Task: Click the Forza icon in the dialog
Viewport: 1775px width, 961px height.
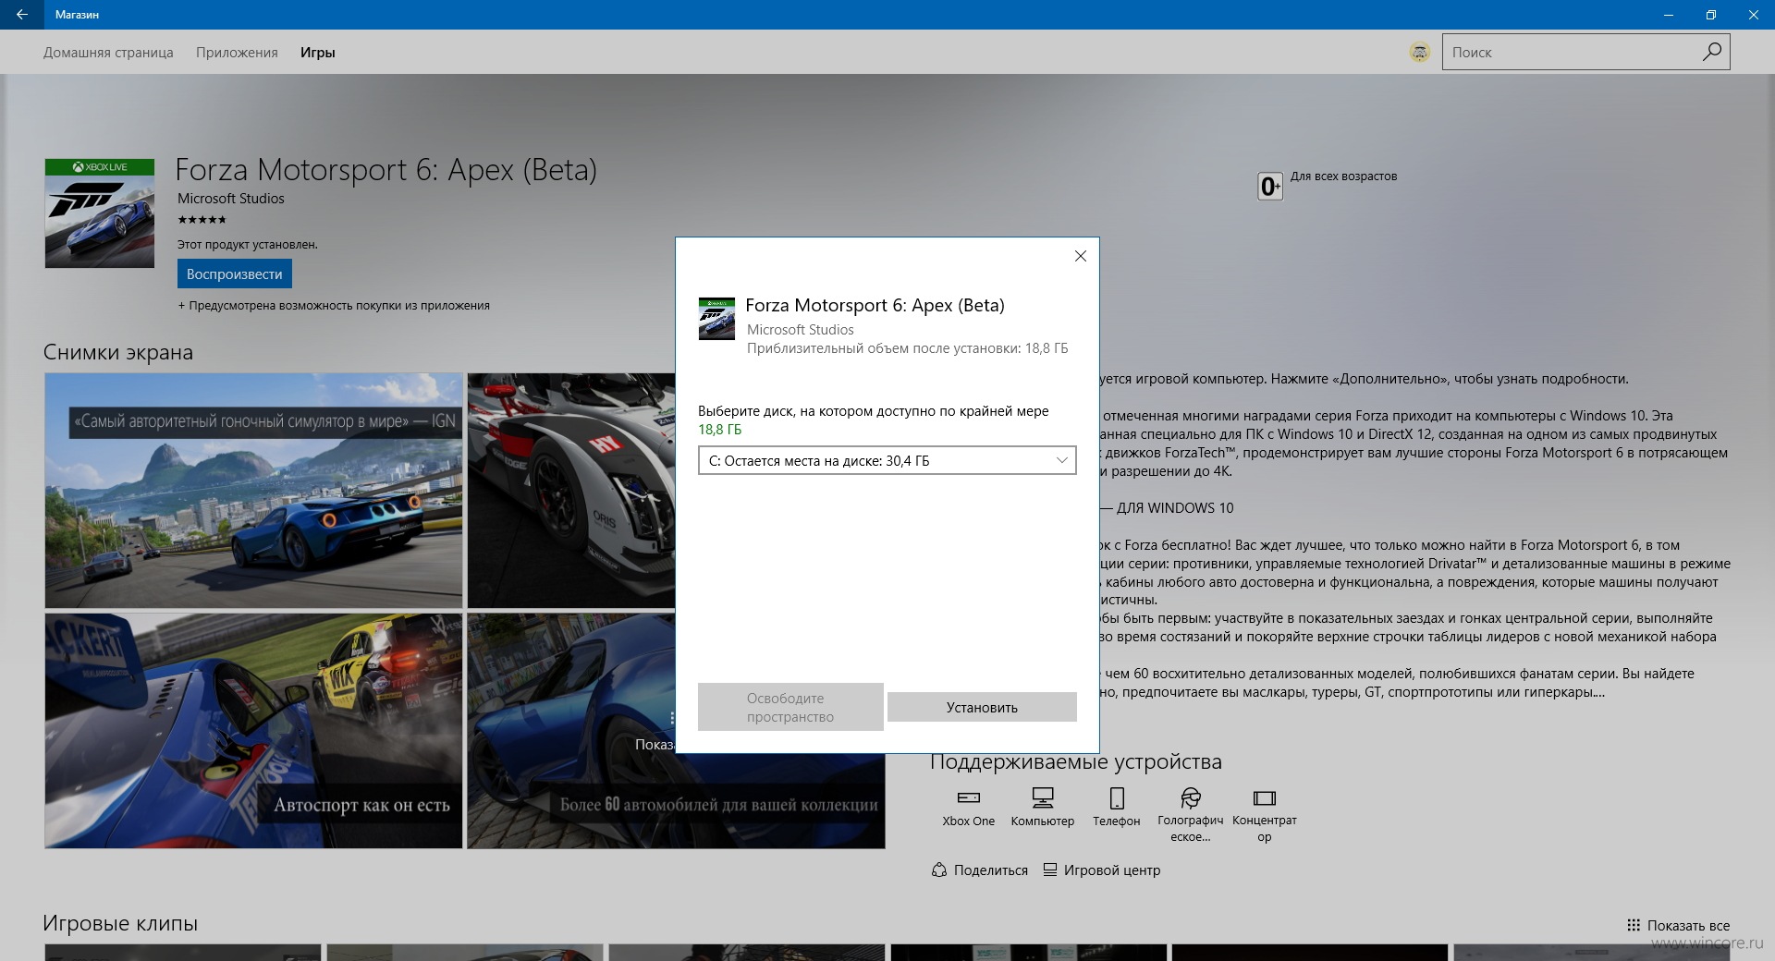Action: [x=716, y=319]
